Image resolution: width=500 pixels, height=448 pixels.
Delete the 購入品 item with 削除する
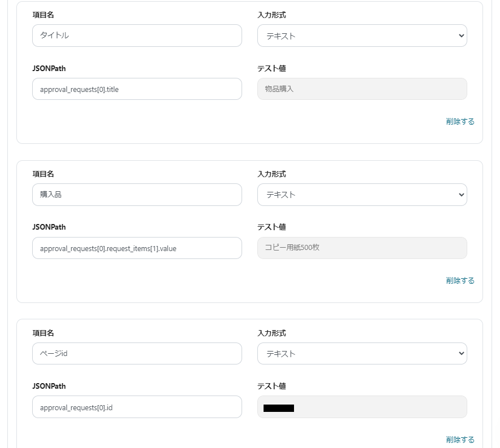pyautogui.click(x=460, y=280)
